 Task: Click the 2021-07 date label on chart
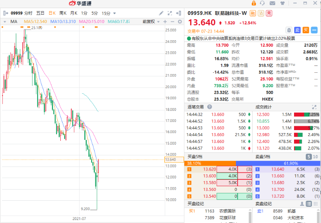pos(79,219)
